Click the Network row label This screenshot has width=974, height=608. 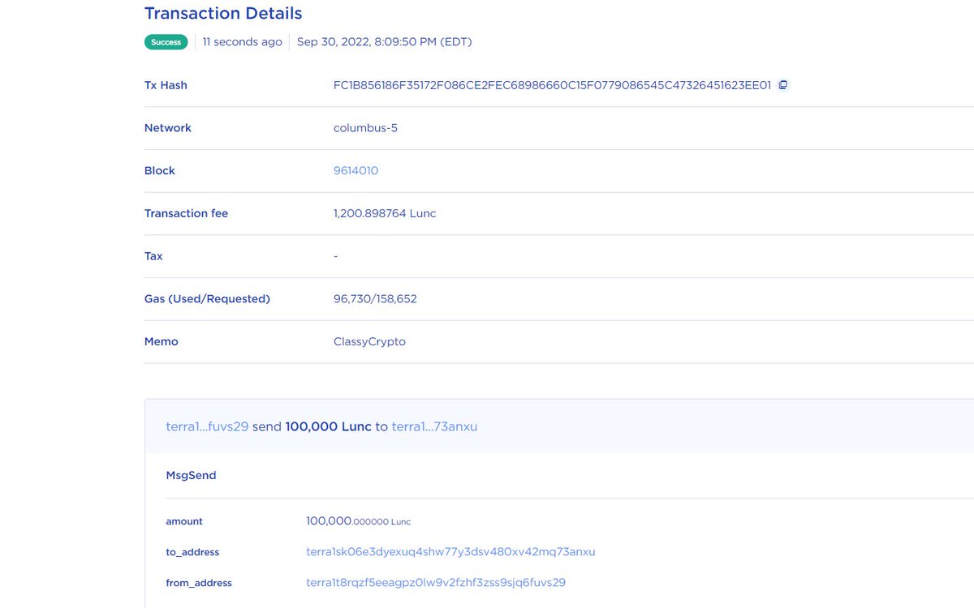(x=168, y=128)
